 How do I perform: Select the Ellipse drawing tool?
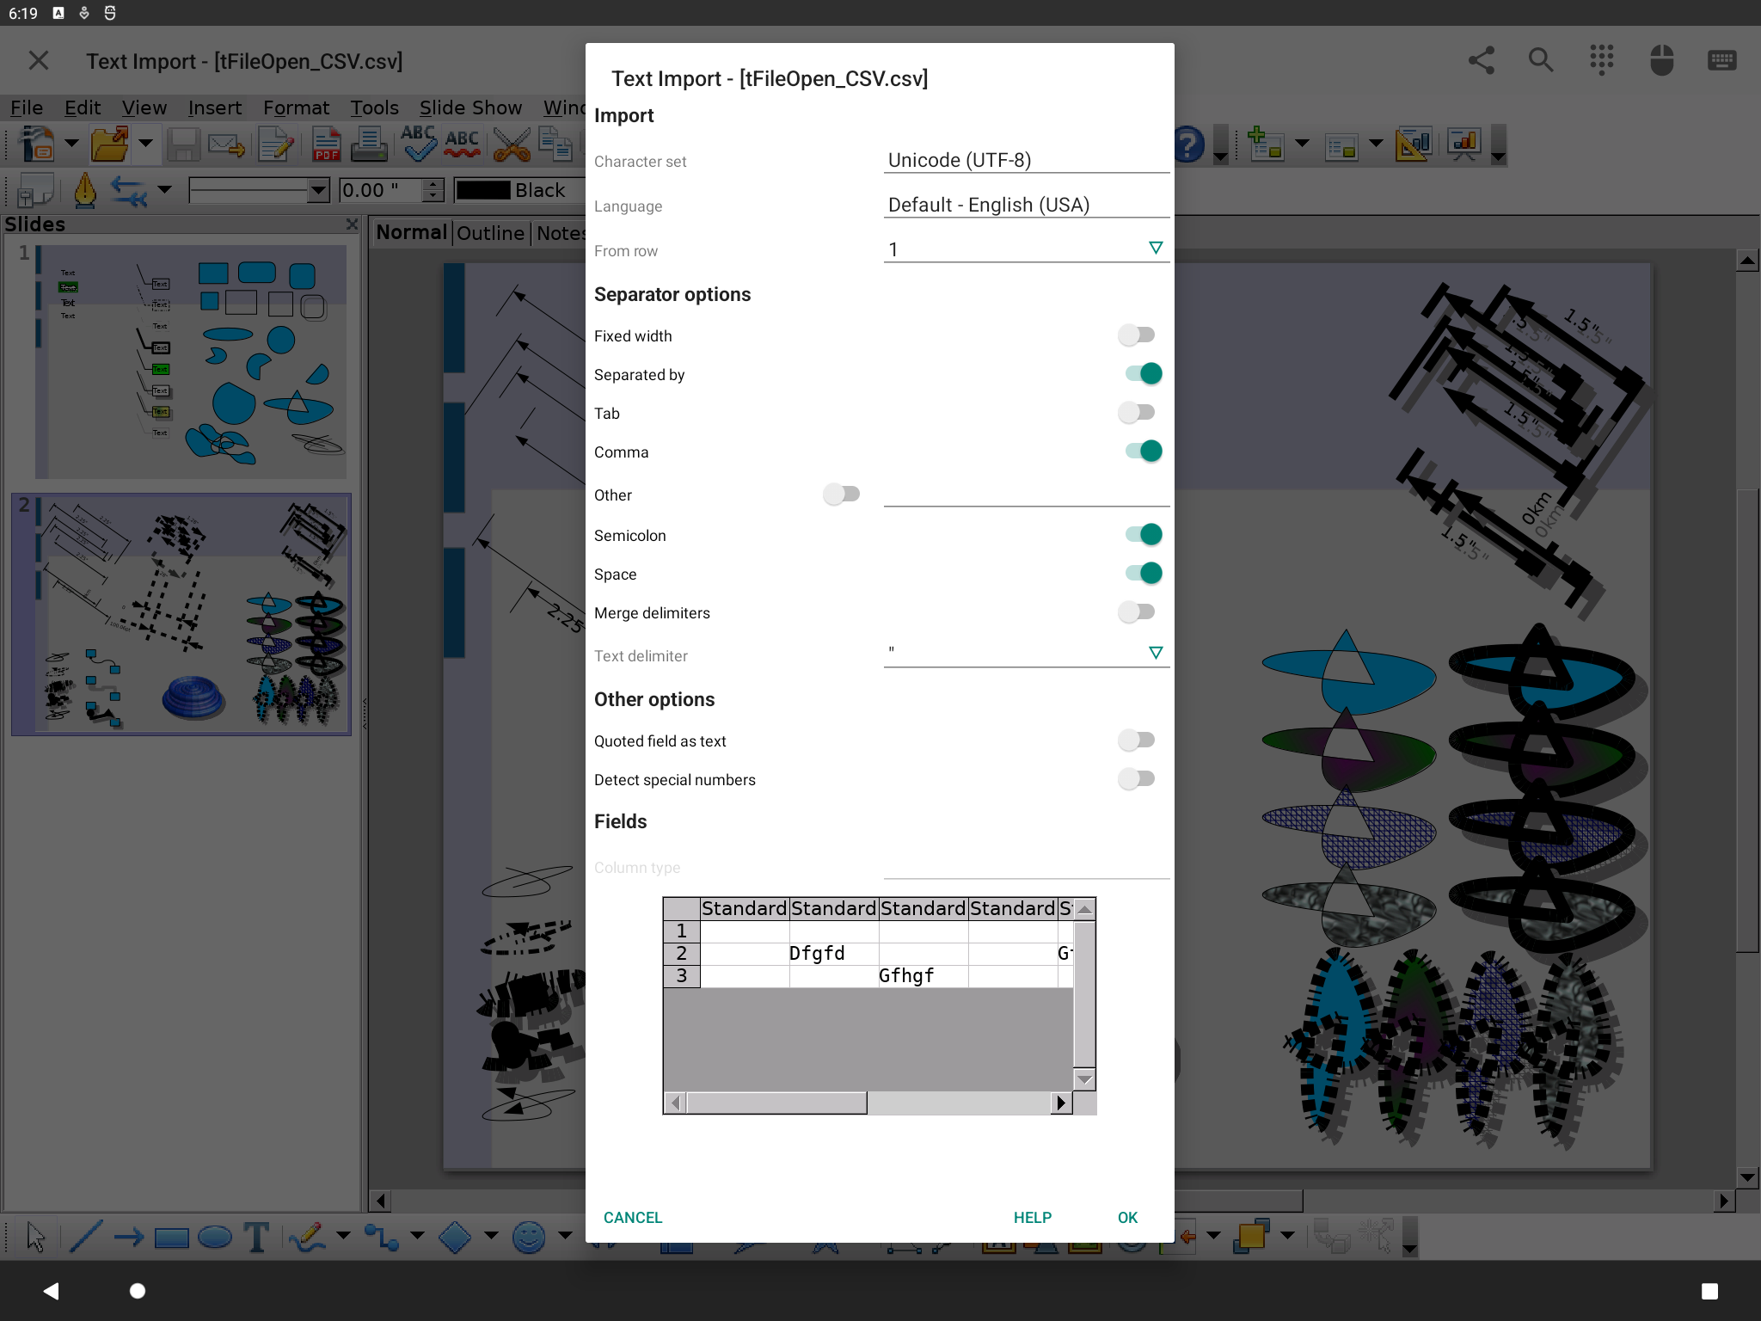coord(215,1238)
